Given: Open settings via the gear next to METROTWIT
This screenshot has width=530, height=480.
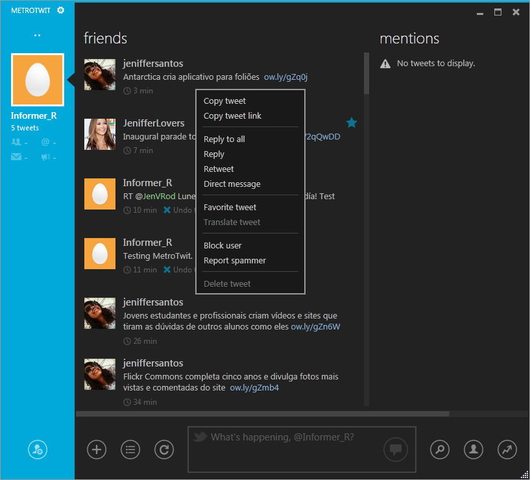Looking at the screenshot, I should pos(60,10).
